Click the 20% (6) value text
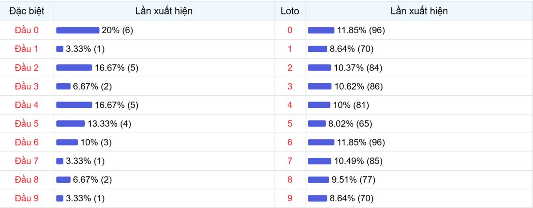Screen dimensions: 533x208 tap(117, 30)
